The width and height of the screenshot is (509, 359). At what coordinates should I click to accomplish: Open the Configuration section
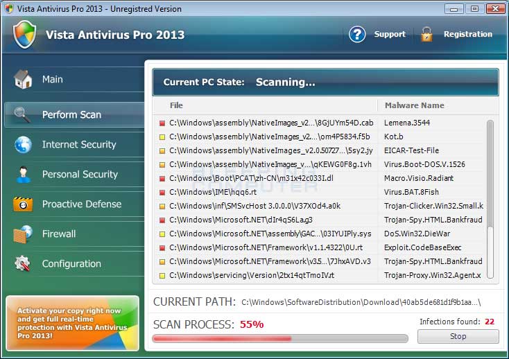[75, 263]
